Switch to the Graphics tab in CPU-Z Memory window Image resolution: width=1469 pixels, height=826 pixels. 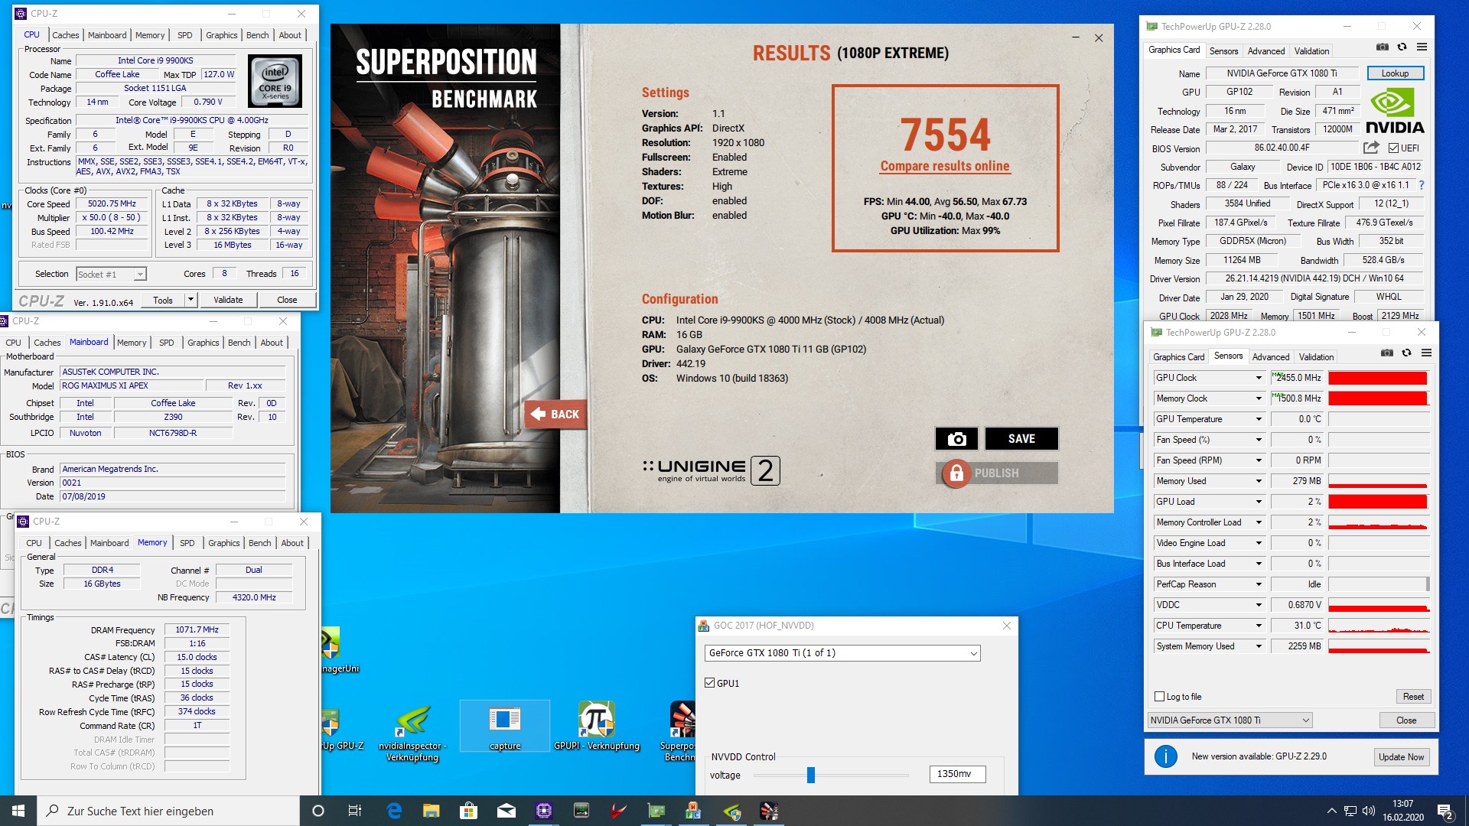tap(224, 543)
